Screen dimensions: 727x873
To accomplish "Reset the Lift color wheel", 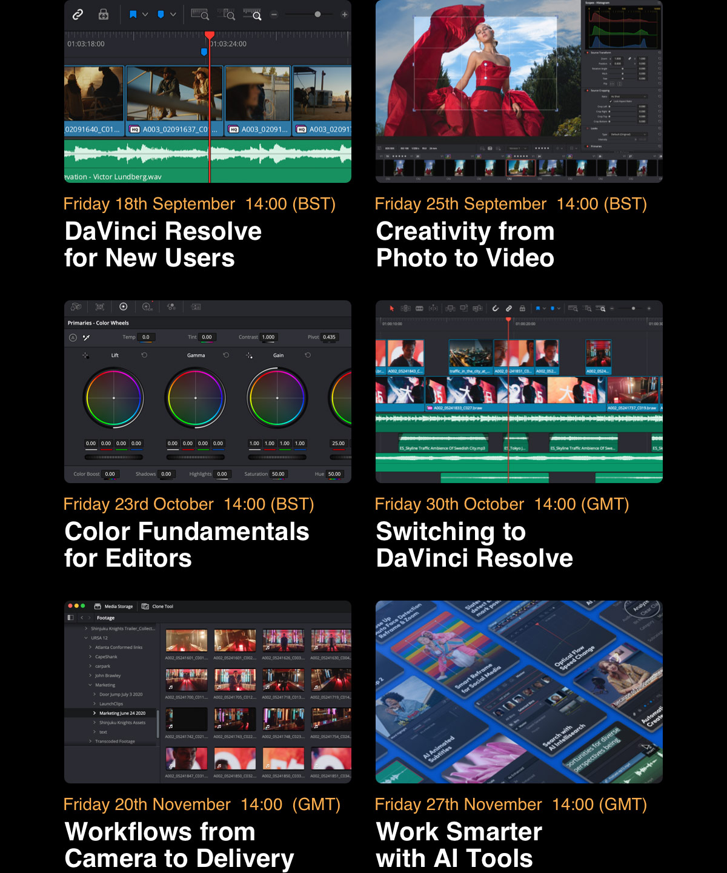I will [144, 355].
